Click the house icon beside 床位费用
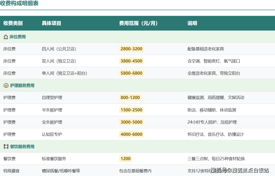Viewport: 275px width, 176px height. pos(6,37)
